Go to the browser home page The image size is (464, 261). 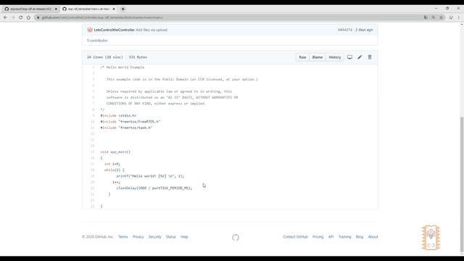pyautogui.click(x=28, y=17)
